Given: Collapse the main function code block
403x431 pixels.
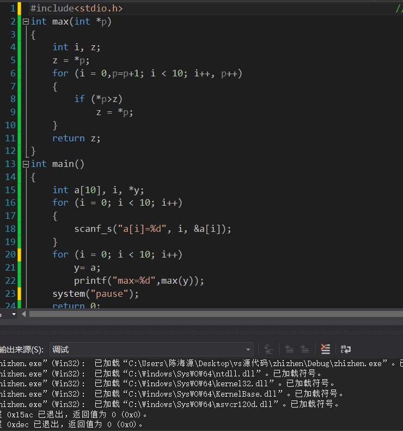Looking at the screenshot, I should [26, 164].
